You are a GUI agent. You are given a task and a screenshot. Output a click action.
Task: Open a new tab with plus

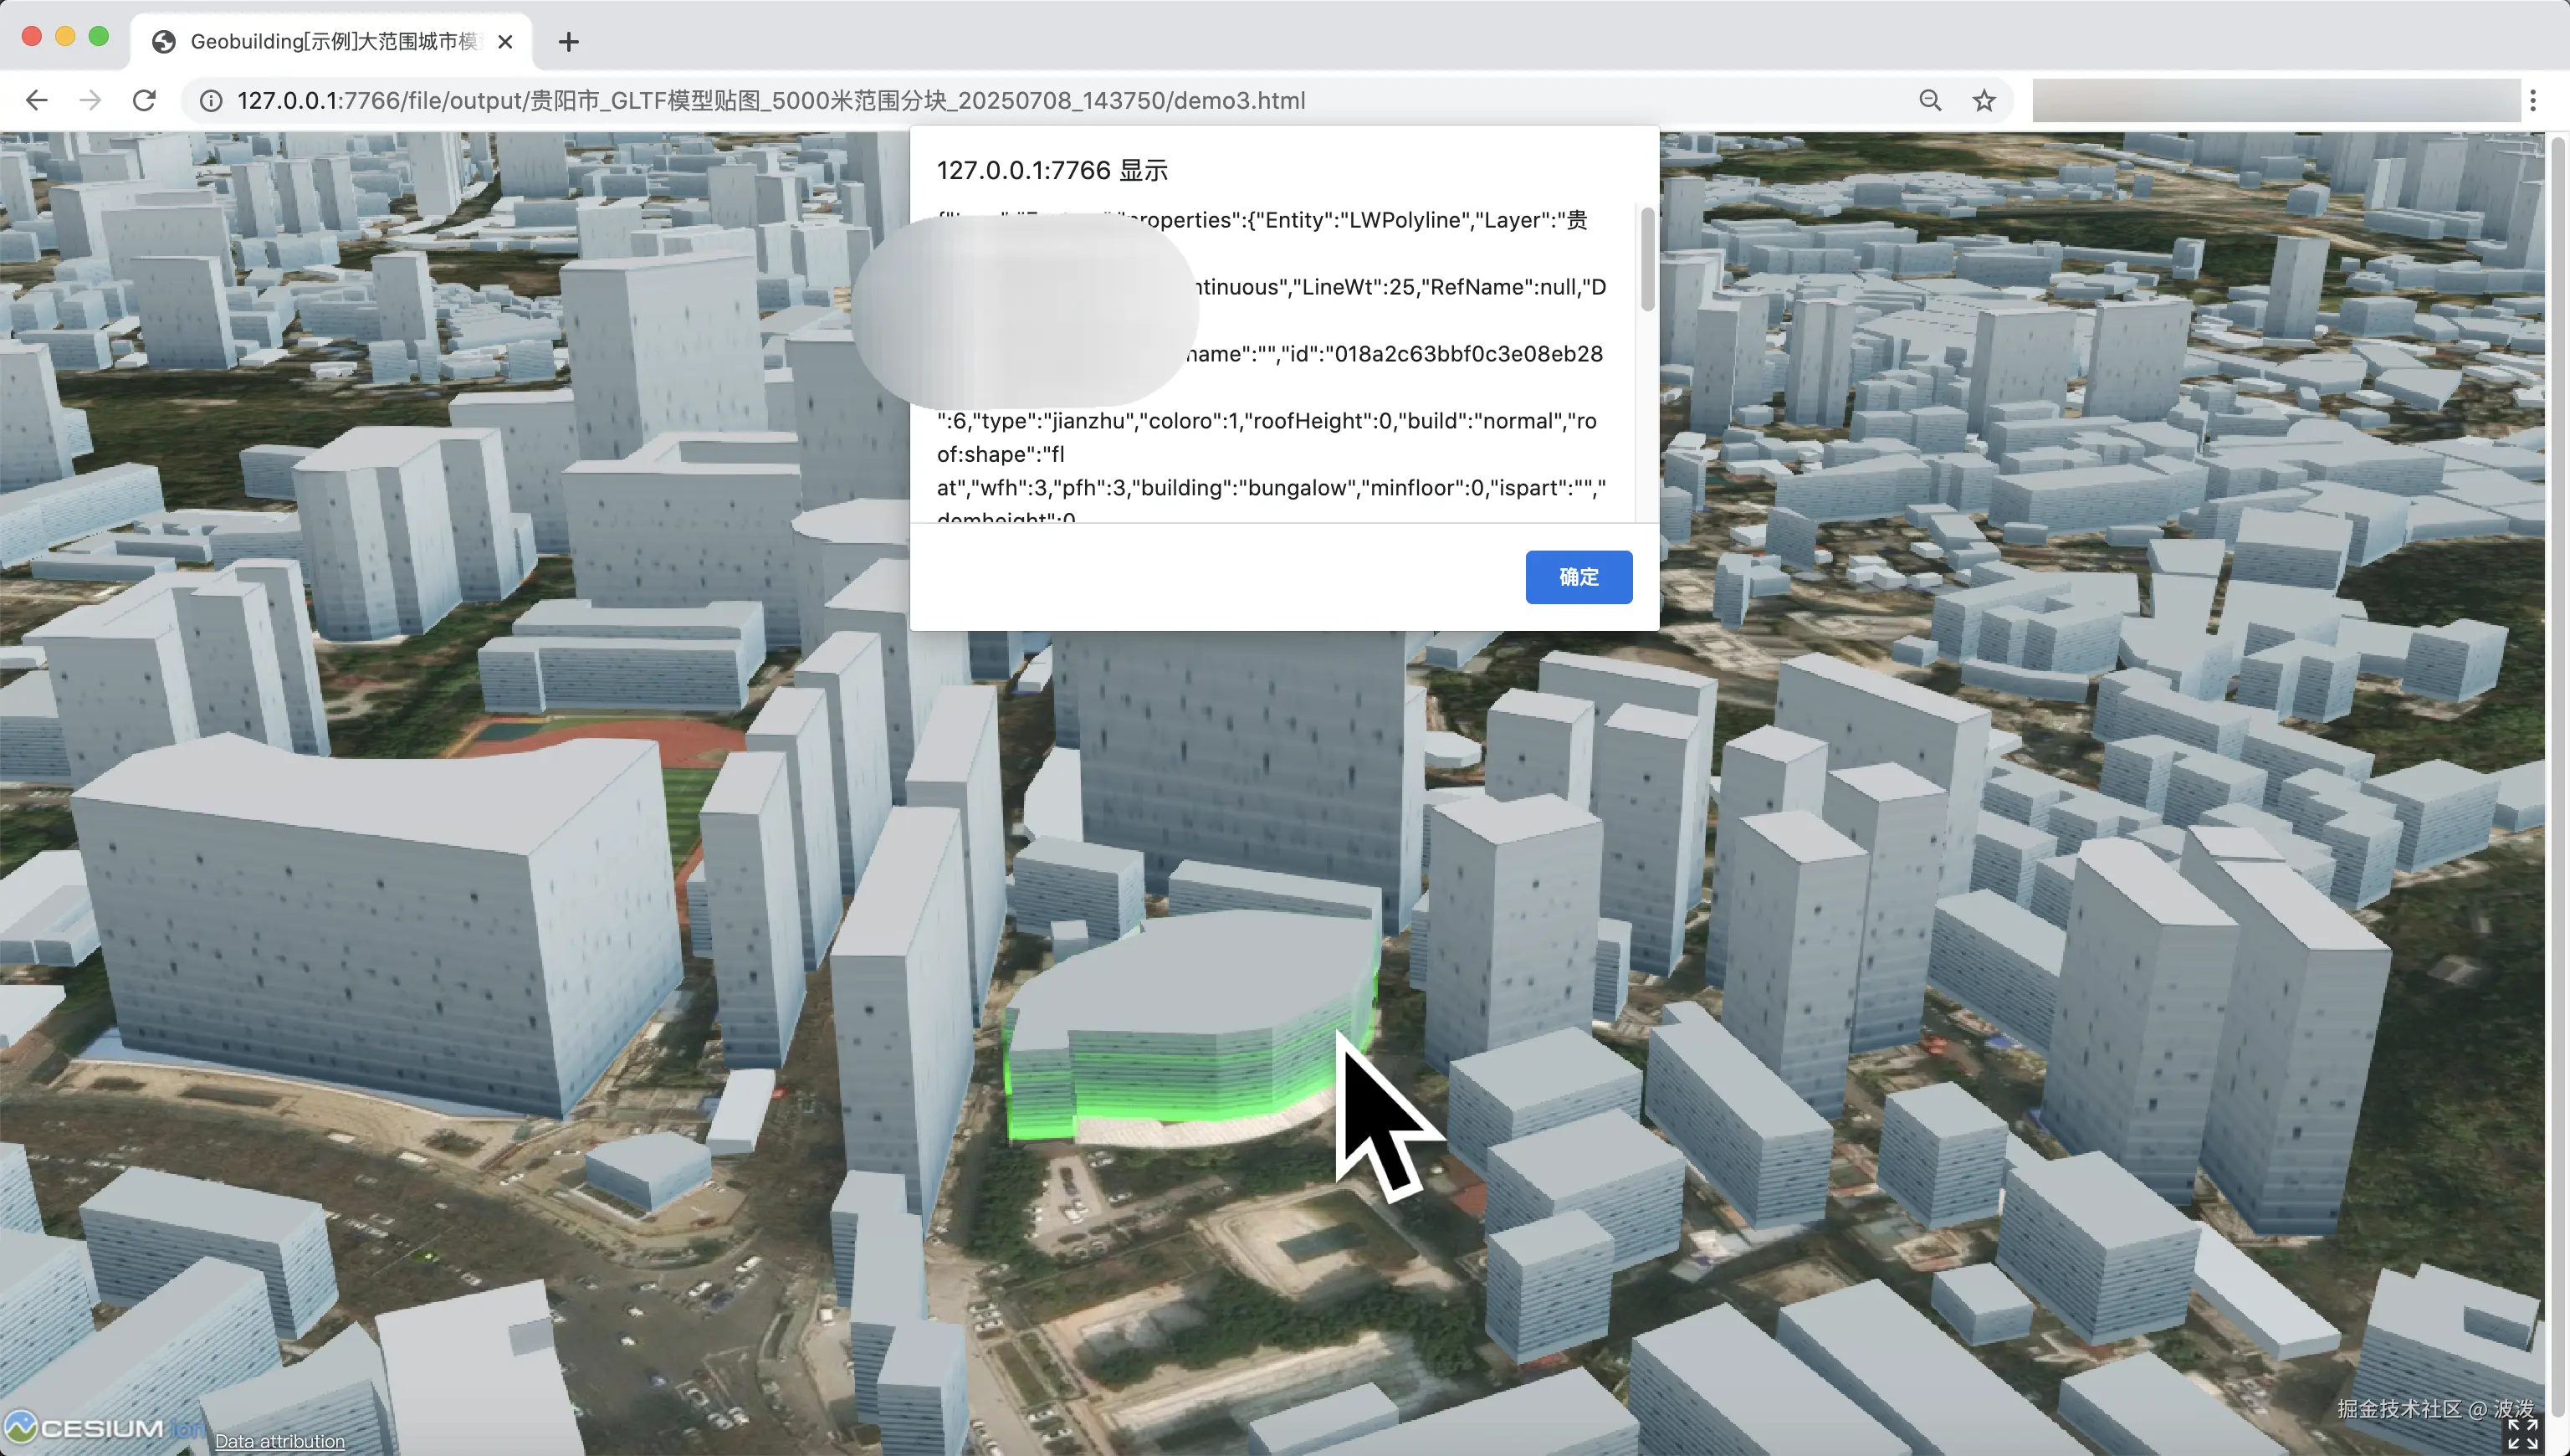[x=568, y=42]
